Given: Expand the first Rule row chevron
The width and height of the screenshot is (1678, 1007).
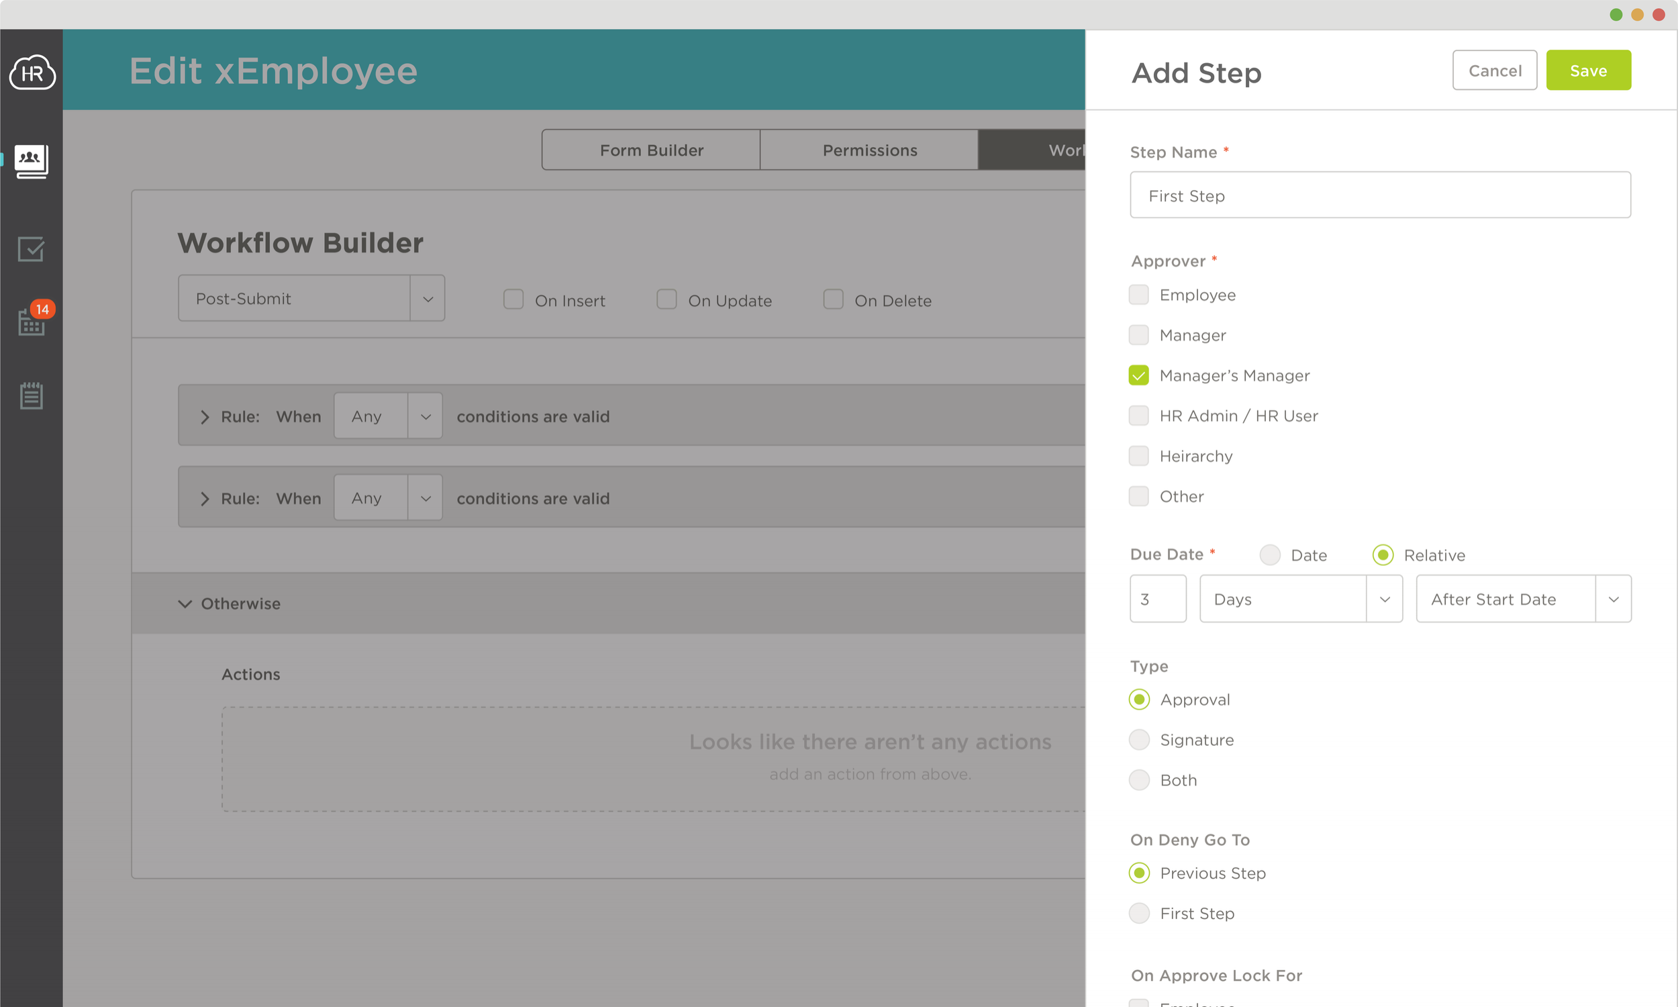Looking at the screenshot, I should click(205, 417).
